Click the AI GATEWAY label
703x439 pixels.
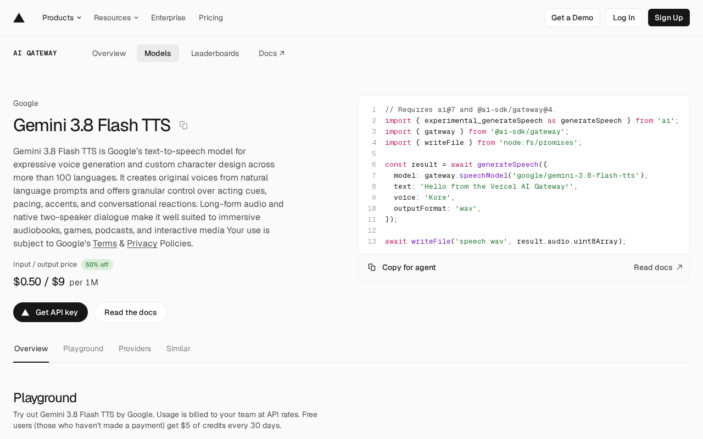tap(35, 53)
